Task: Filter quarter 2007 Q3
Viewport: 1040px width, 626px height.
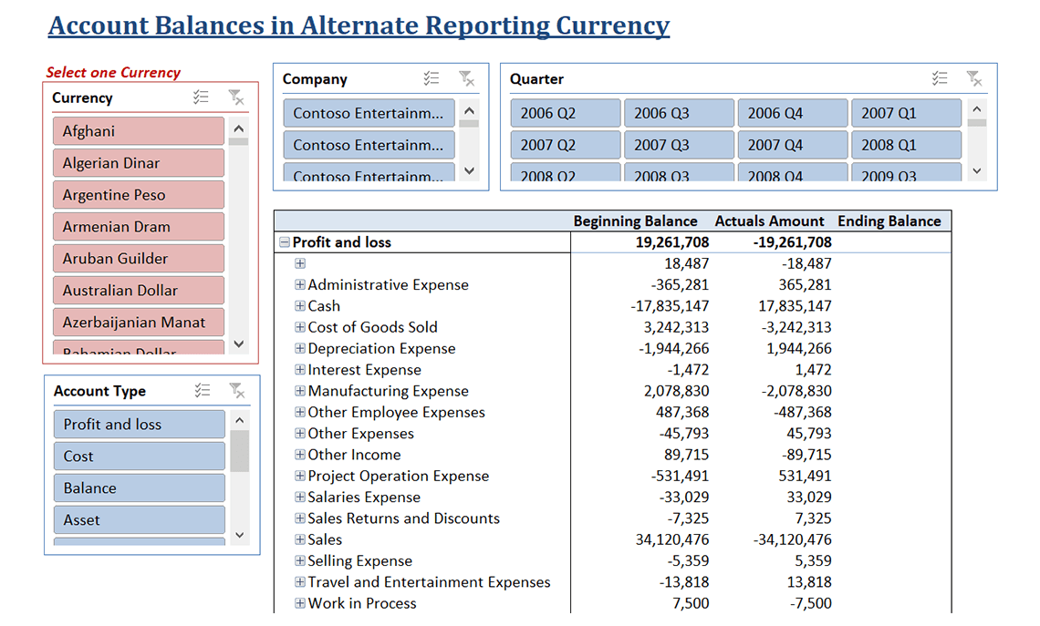Action: pos(679,144)
